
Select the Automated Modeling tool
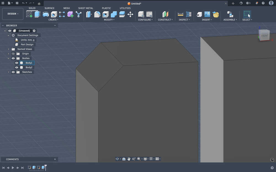click(x=78, y=14)
